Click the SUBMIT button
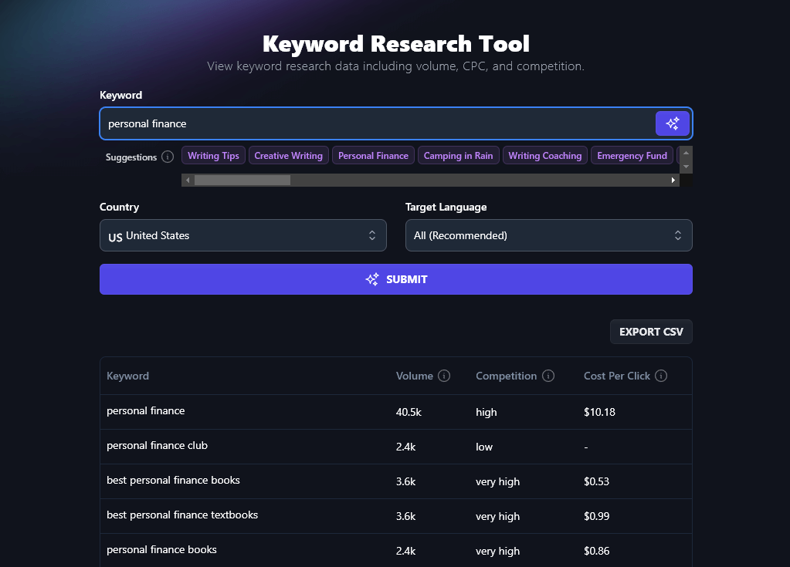 [395, 279]
